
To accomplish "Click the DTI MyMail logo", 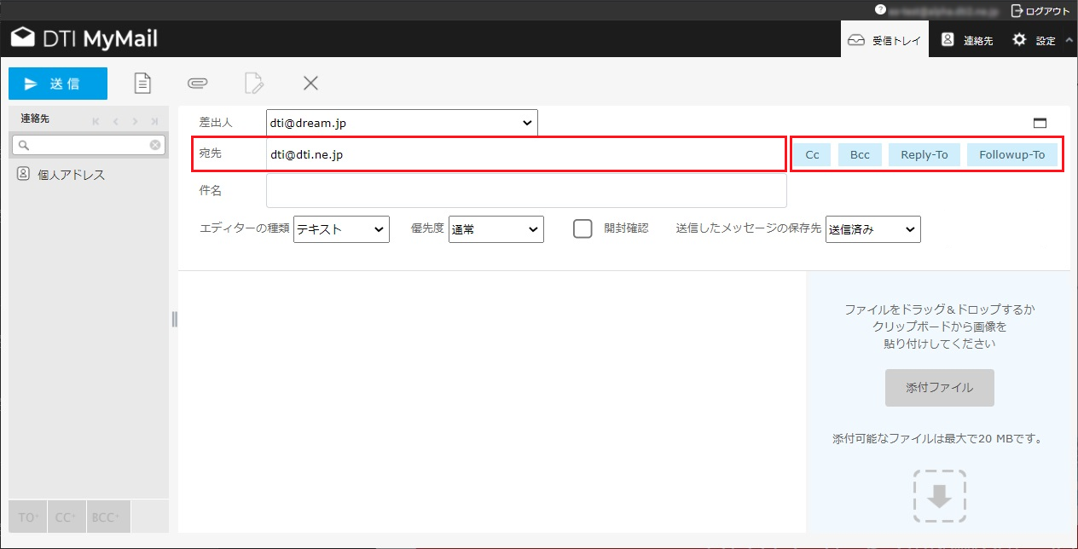I will [84, 38].
